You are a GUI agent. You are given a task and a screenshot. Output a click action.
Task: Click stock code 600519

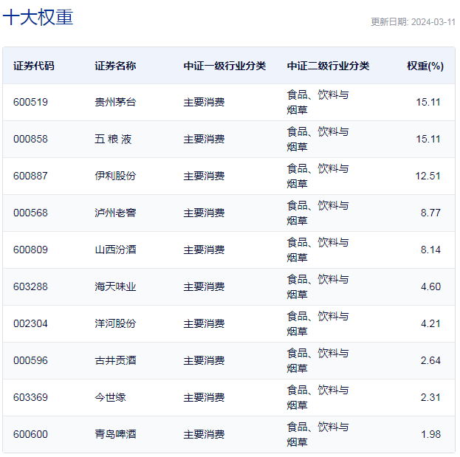(30, 102)
